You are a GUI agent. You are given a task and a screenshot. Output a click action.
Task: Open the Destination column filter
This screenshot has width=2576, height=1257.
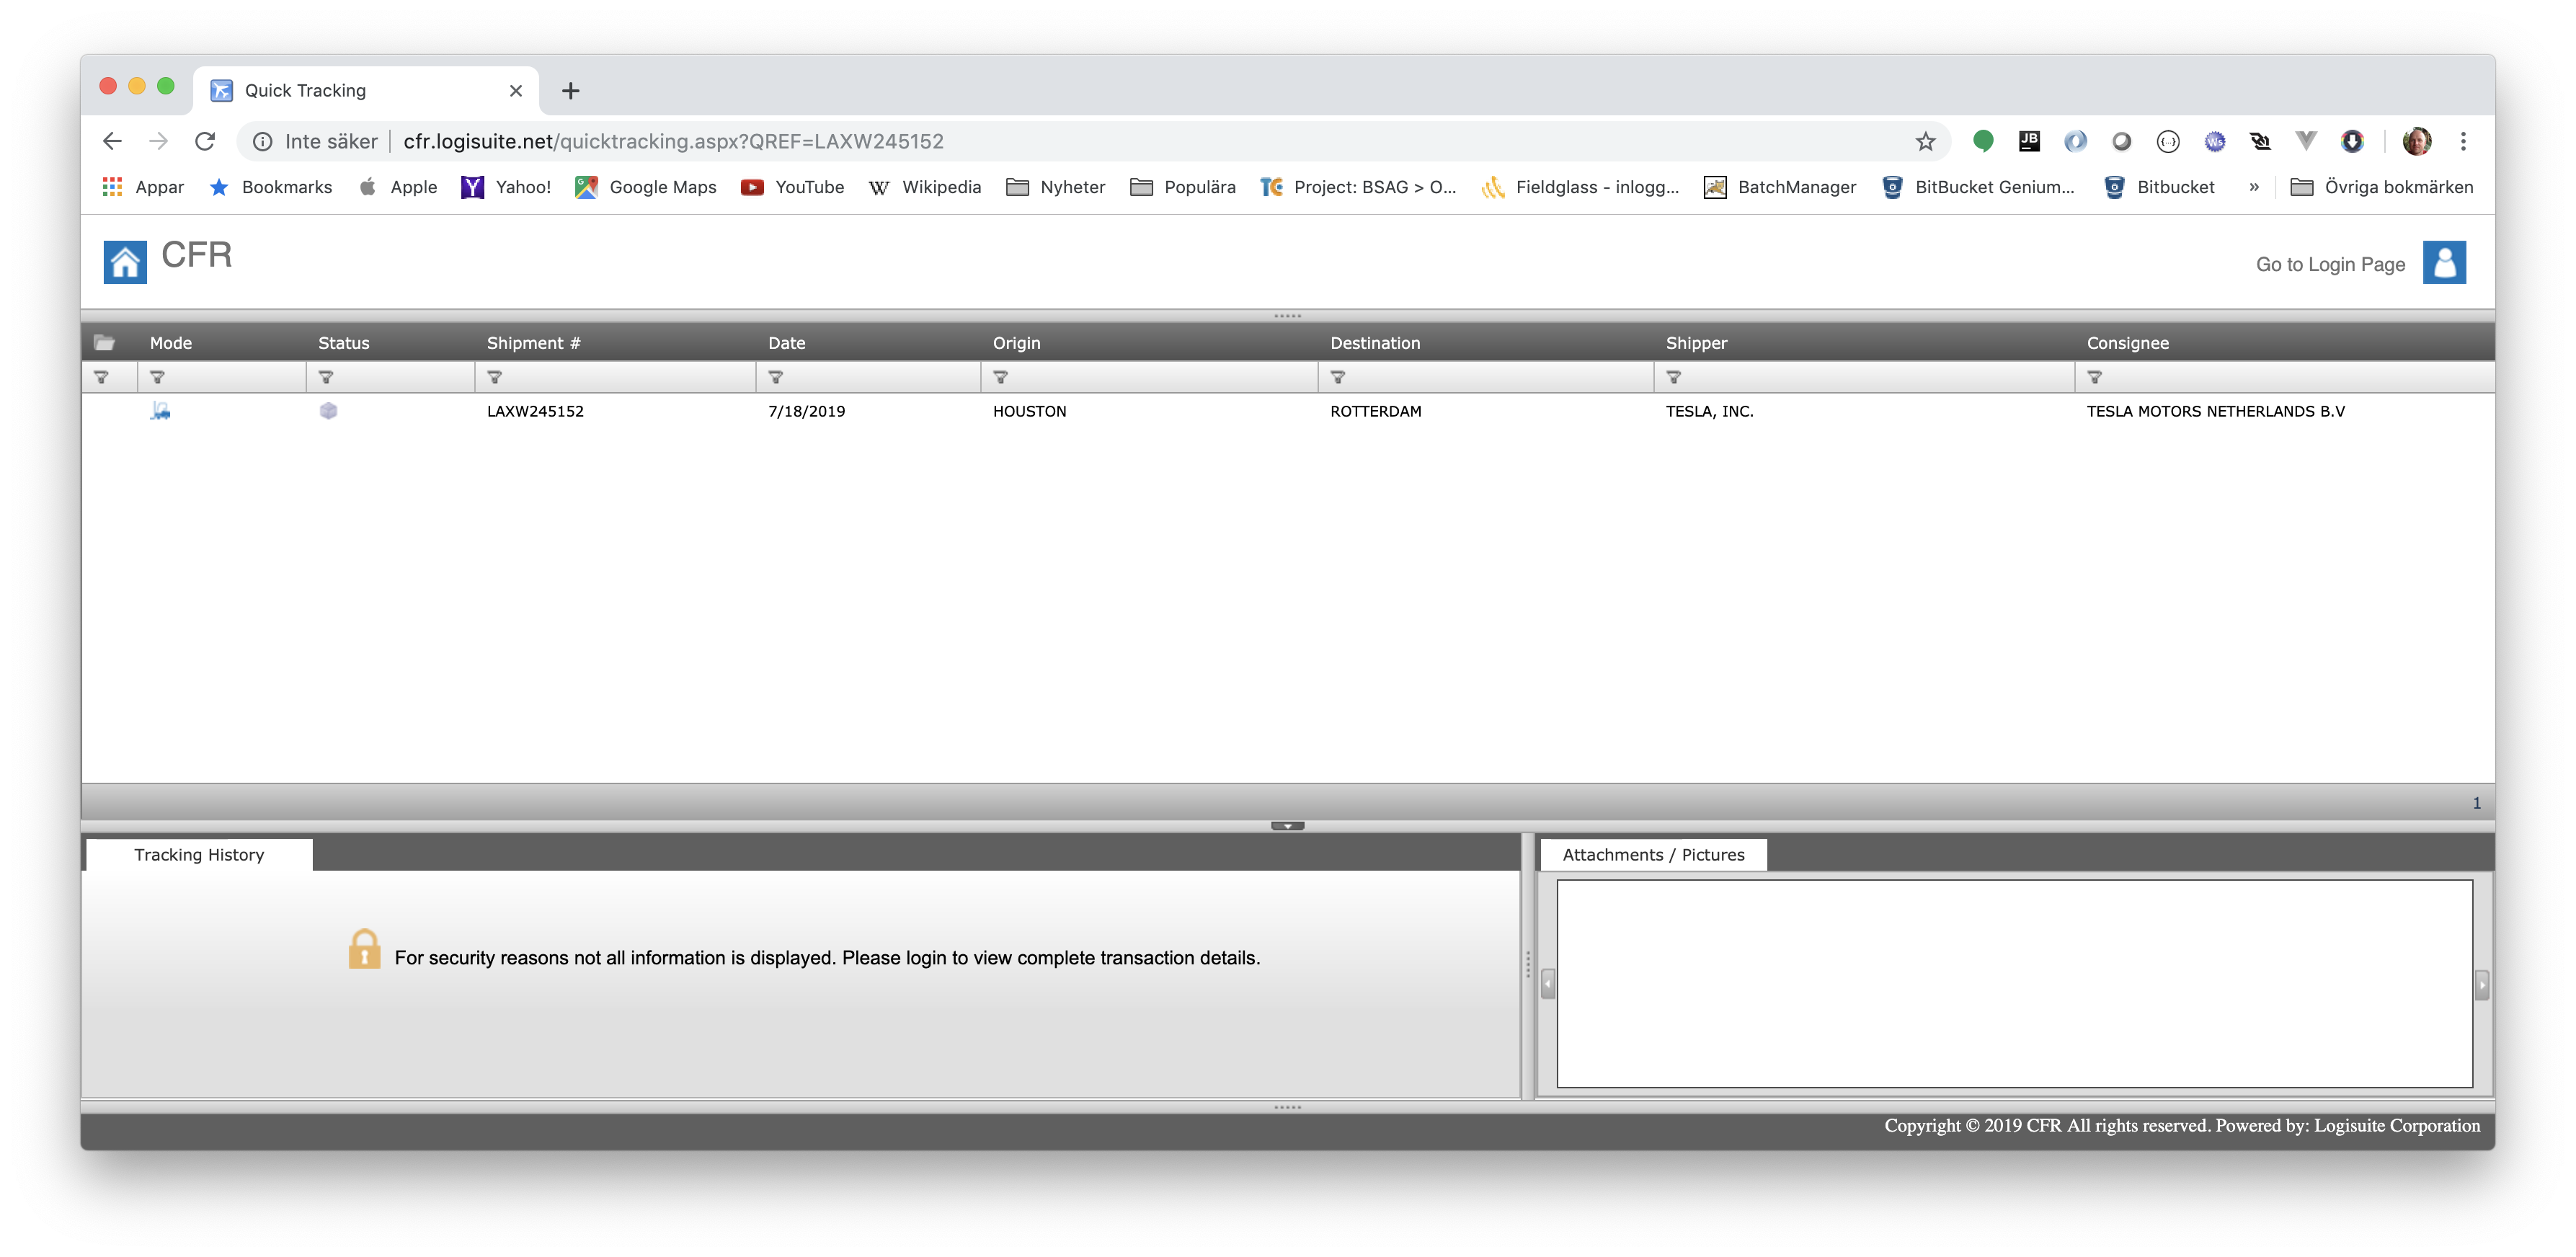click(x=1337, y=377)
